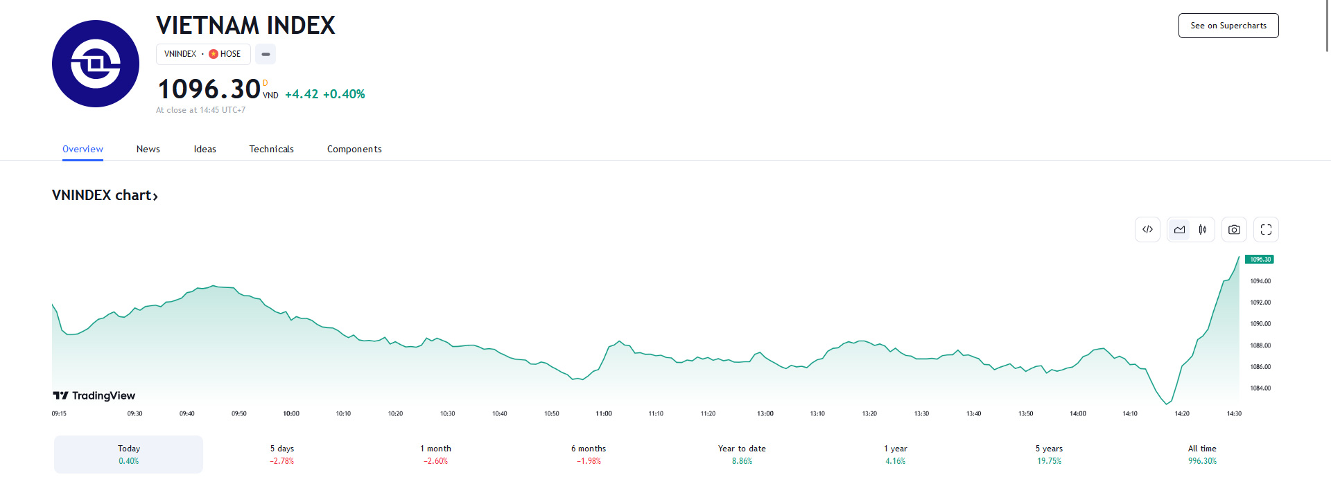The height and width of the screenshot is (495, 1331).
Task: Click the Vietnam Index logo
Action: pyautogui.click(x=96, y=64)
